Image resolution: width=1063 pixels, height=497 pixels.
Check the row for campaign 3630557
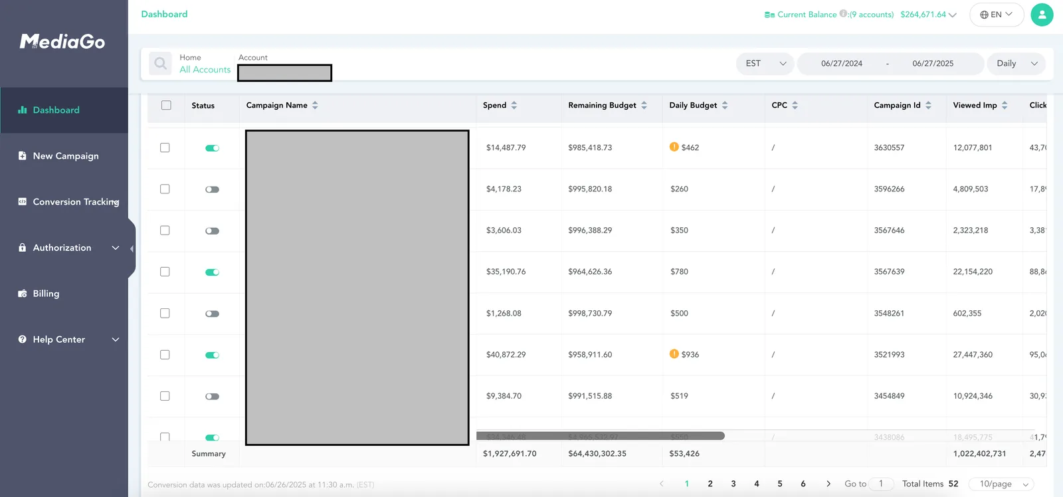(165, 148)
